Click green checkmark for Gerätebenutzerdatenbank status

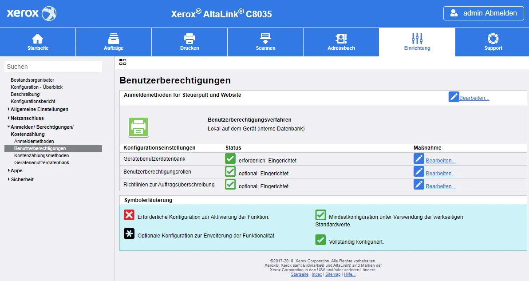pos(230,159)
